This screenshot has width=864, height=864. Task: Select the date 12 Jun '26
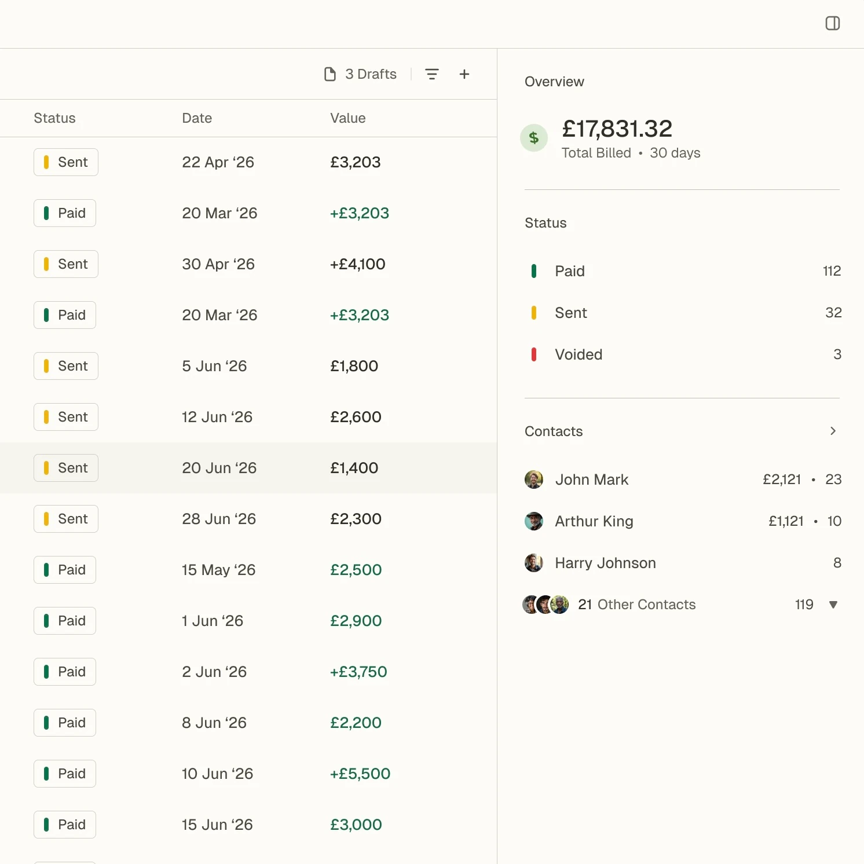217,417
